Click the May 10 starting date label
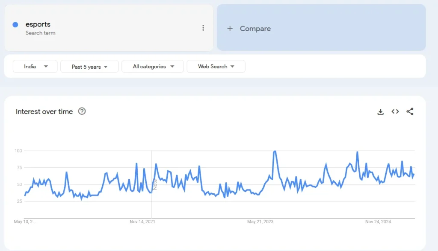The image size is (438, 251). coord(25,222)
